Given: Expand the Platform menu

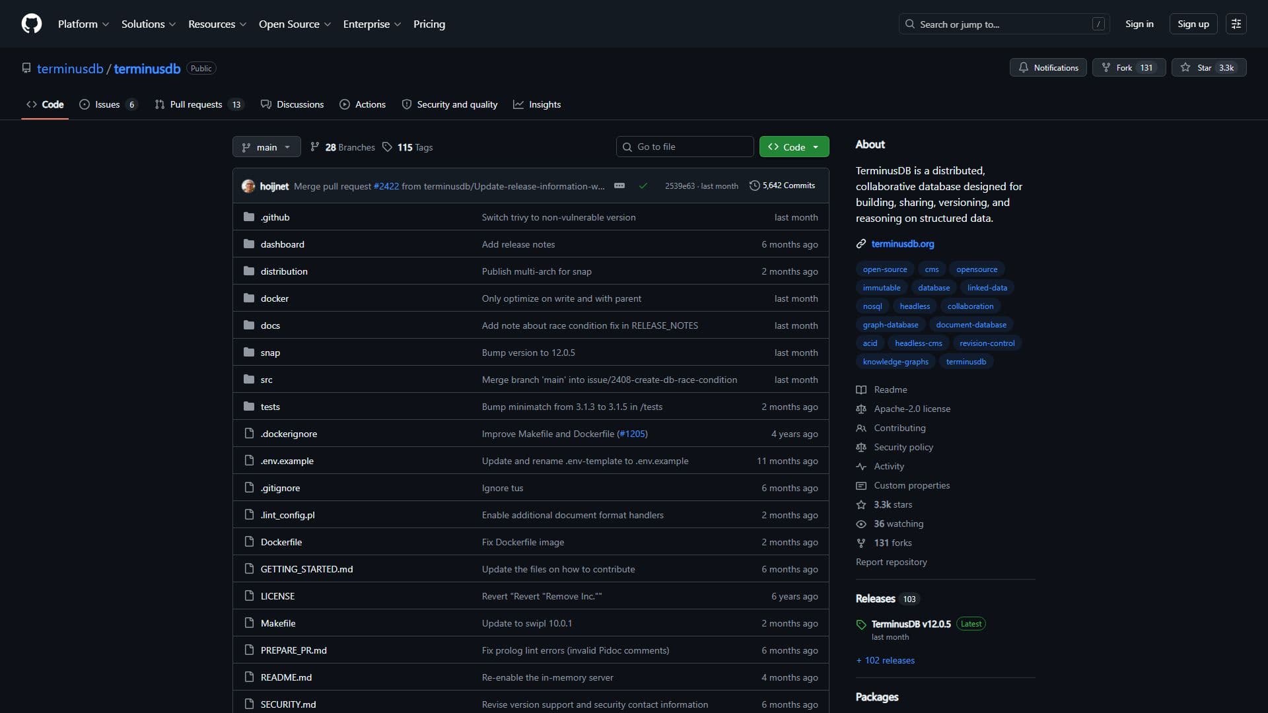Looking at the screenshot, I should (83, 24).
